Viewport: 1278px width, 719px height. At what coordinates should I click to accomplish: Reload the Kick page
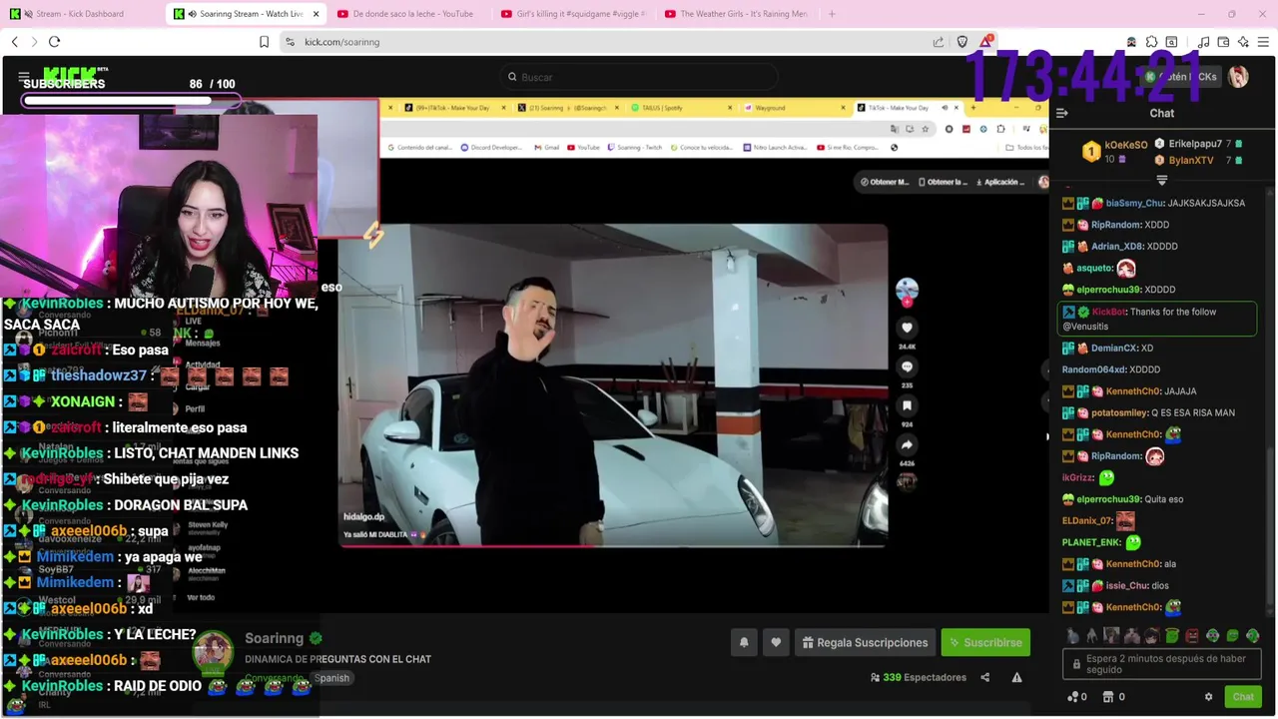click(54, 42)
